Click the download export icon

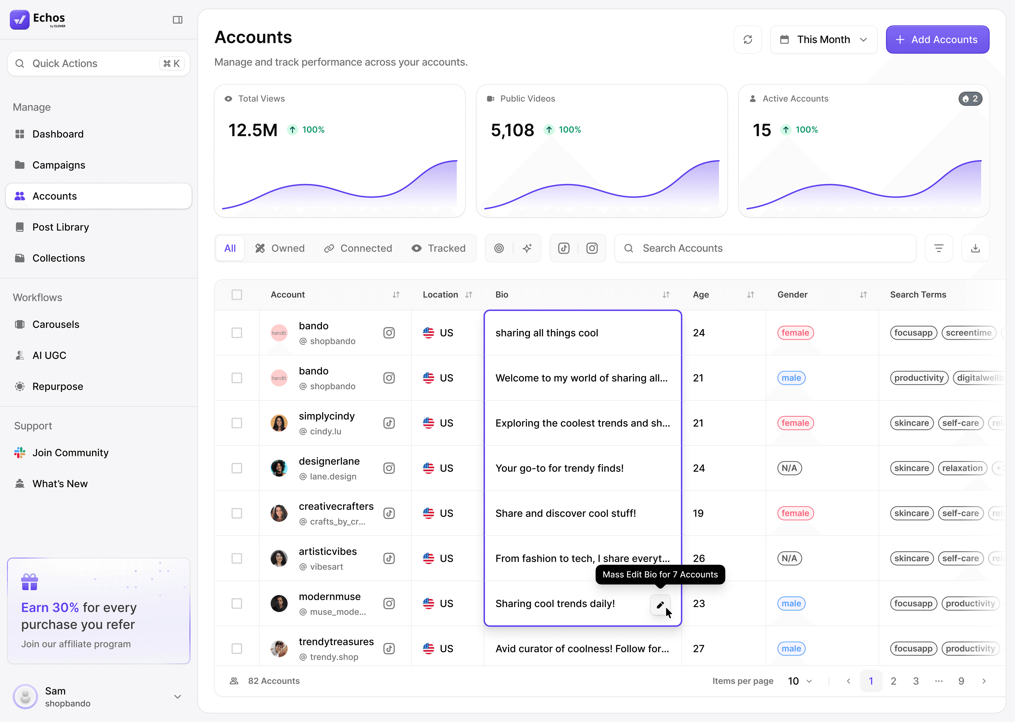point(975,248)
